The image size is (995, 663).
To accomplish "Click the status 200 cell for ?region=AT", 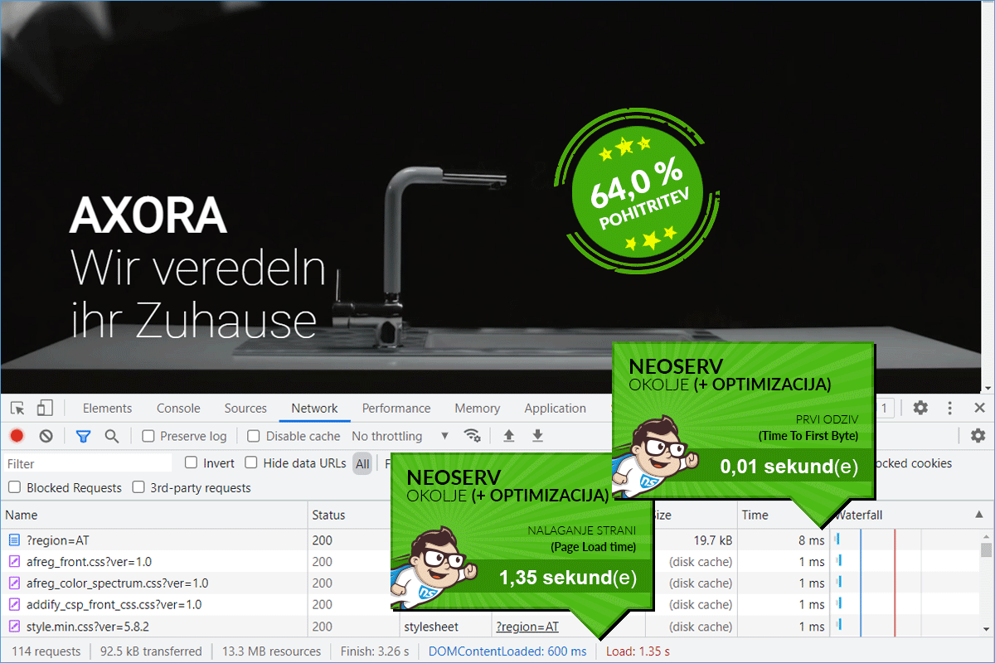I will coord(322,540).
